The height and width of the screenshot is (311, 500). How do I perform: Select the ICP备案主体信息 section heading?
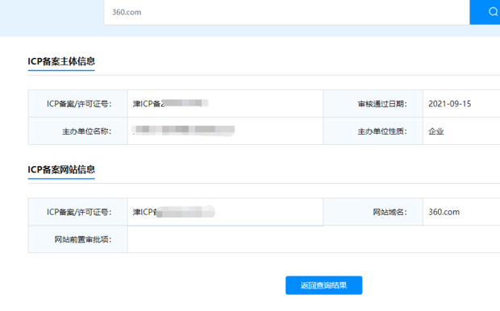(61, 61)
